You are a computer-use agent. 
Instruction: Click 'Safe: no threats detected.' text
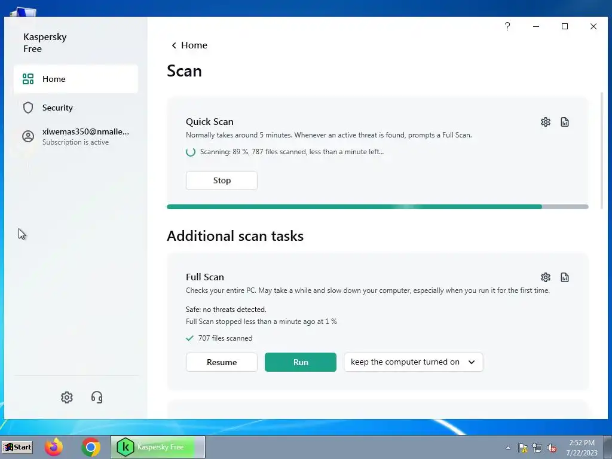click(x=226, y=310)
